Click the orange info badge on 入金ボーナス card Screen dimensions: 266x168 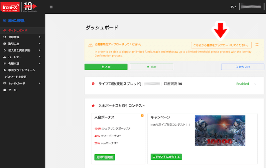click(x=142, y=115)
